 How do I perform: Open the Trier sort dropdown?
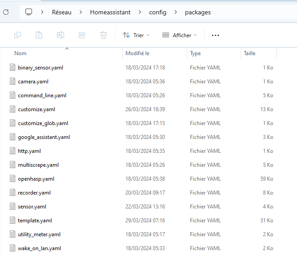(x=136, y=35)
